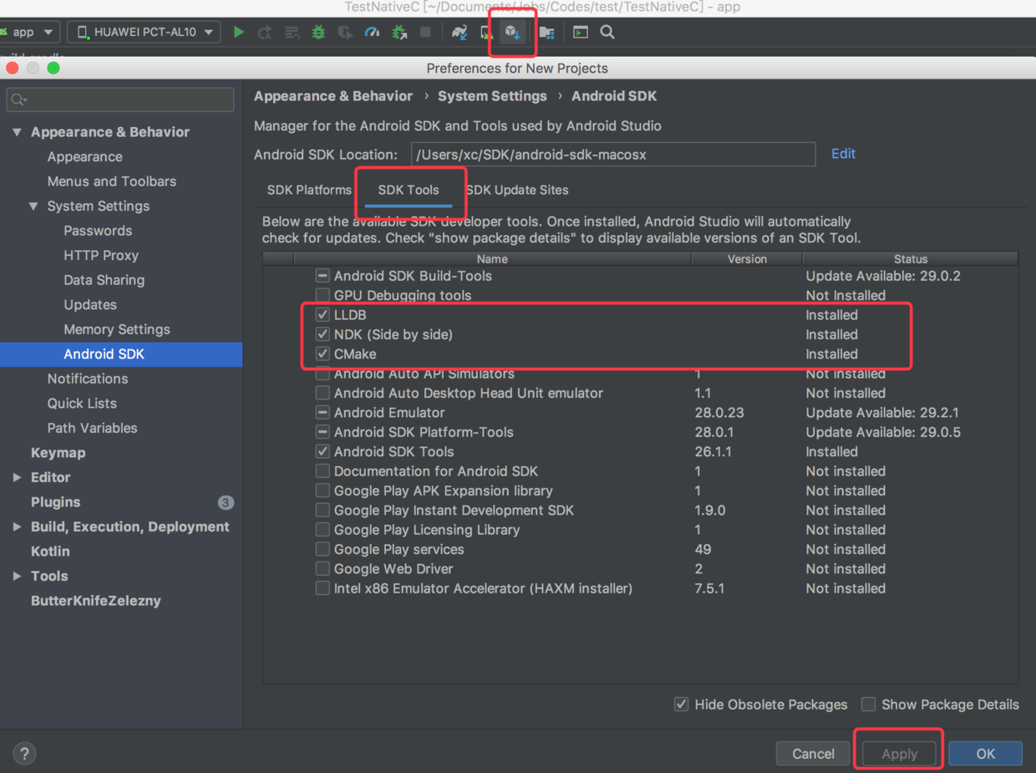
Task: Uncheck the CMake checkbox
Action: [x=322, y=353]
